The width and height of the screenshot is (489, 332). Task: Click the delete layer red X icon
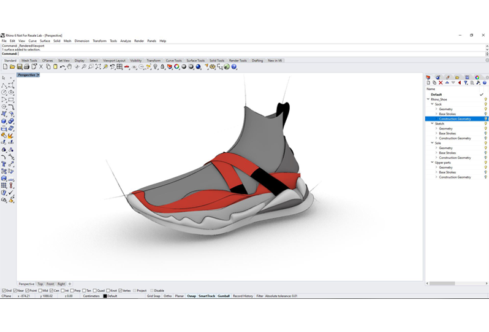[x=441, y=83]
